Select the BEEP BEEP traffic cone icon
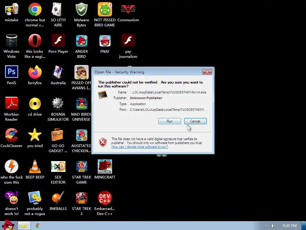This screenshot has height=230, width=306. point(35,167)
